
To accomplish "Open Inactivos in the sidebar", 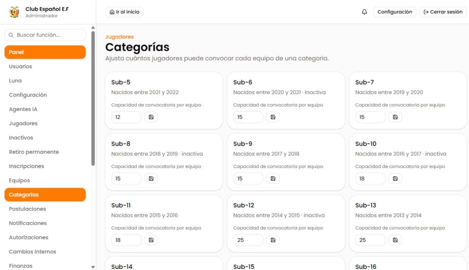I will (x=45, y=138).
